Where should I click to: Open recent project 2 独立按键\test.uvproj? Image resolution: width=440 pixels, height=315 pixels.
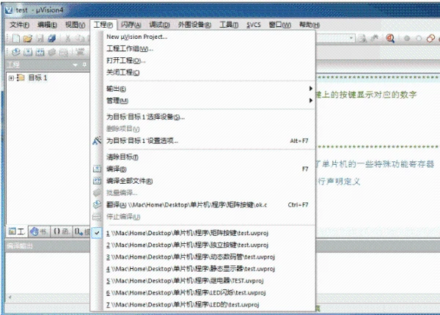202,245
